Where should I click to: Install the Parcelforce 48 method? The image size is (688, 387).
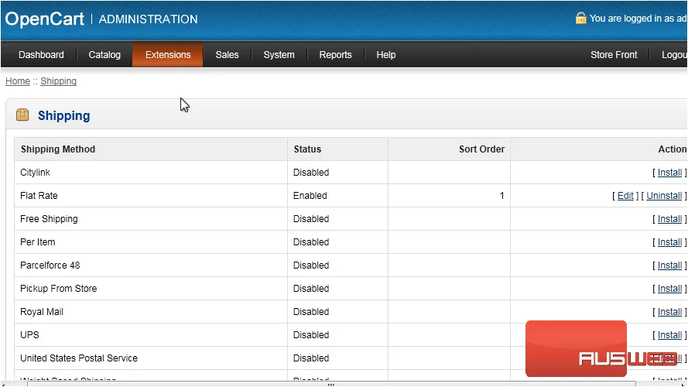tap(669, 265)
